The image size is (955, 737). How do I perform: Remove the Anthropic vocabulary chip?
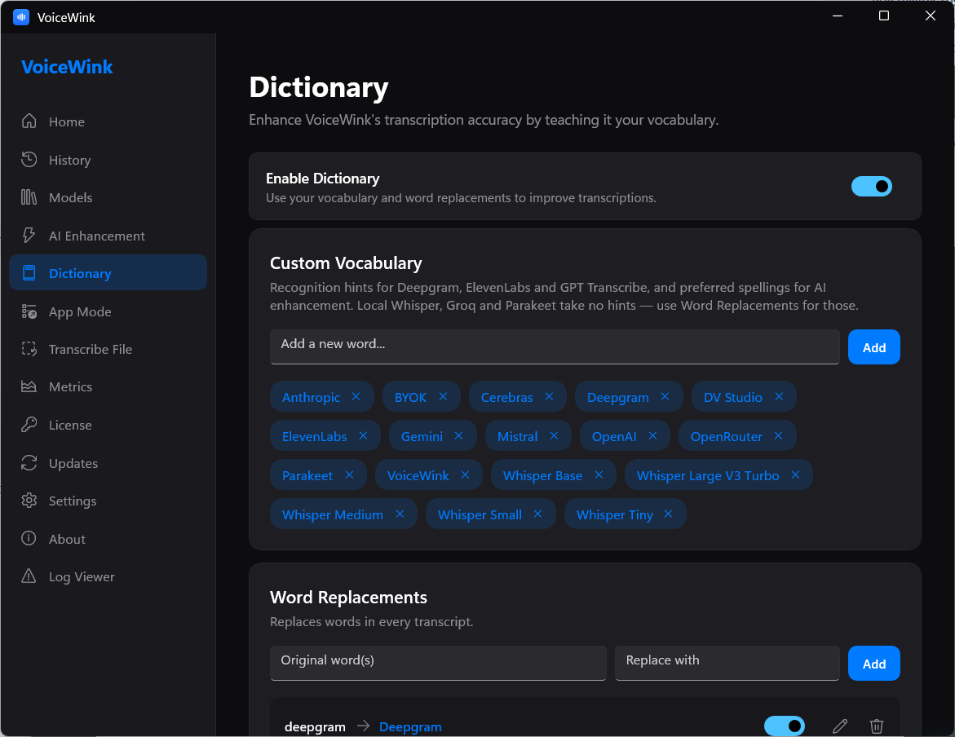click(356, 396)
